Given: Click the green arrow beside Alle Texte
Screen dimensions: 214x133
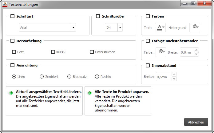Looking at the screenshot, I should tap(89, 93).
